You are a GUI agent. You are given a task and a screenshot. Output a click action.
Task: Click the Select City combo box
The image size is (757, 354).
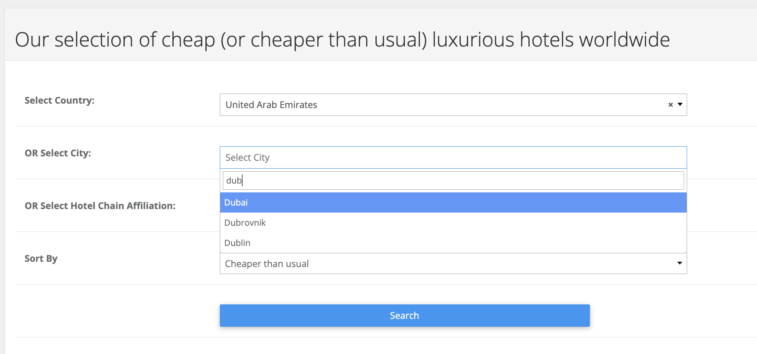[453, 157]
